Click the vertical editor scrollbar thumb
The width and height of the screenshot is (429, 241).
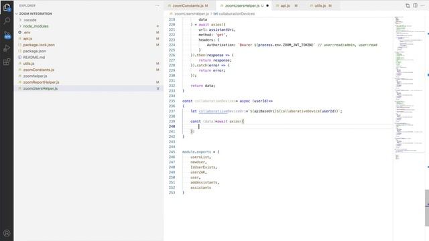point(427,208)
